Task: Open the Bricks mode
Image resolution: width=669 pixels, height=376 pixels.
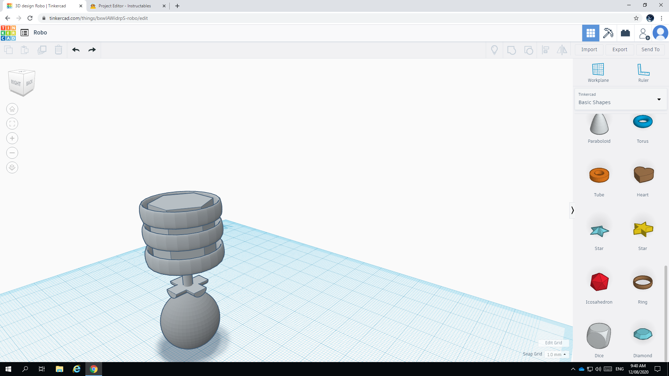Action: click(x=625, y=33)
